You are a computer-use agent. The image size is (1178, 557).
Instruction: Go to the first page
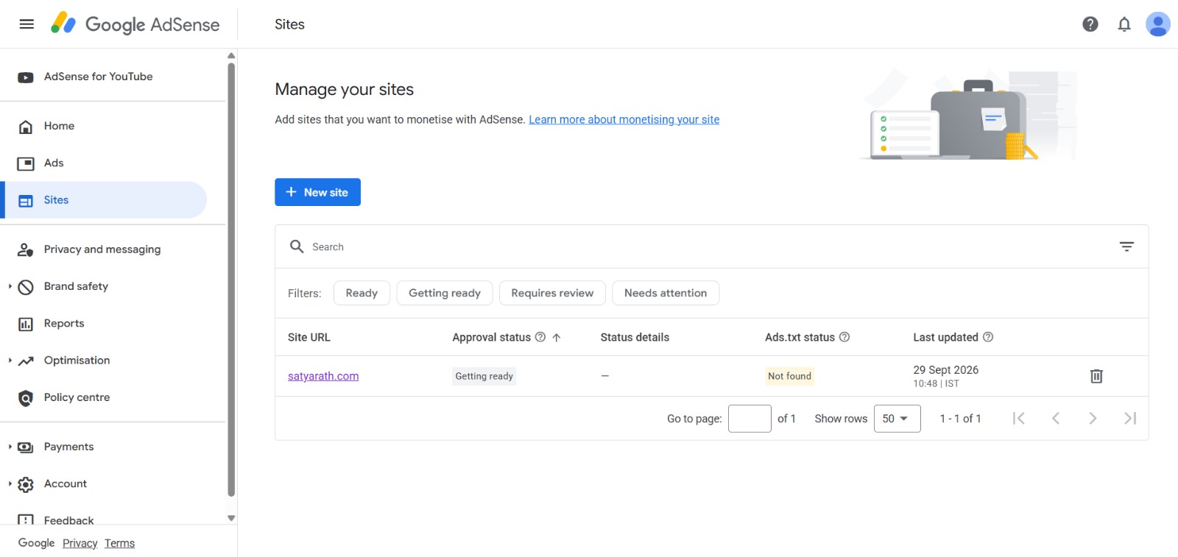point(1019,419)
